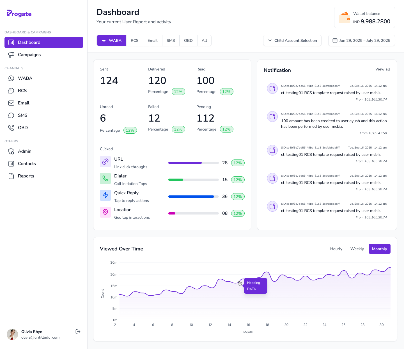Click the Quick Reply lightning icon

[x=105, y=195]
